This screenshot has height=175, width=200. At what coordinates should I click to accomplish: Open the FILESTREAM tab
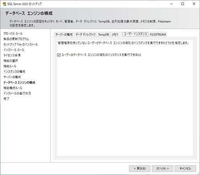click(x=158, y=35)
